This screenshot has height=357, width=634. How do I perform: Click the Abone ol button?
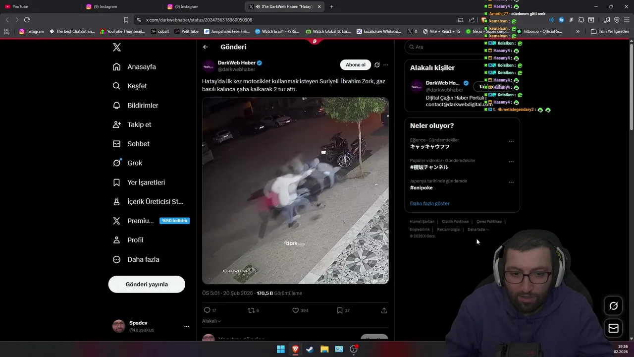click(356, 65)
